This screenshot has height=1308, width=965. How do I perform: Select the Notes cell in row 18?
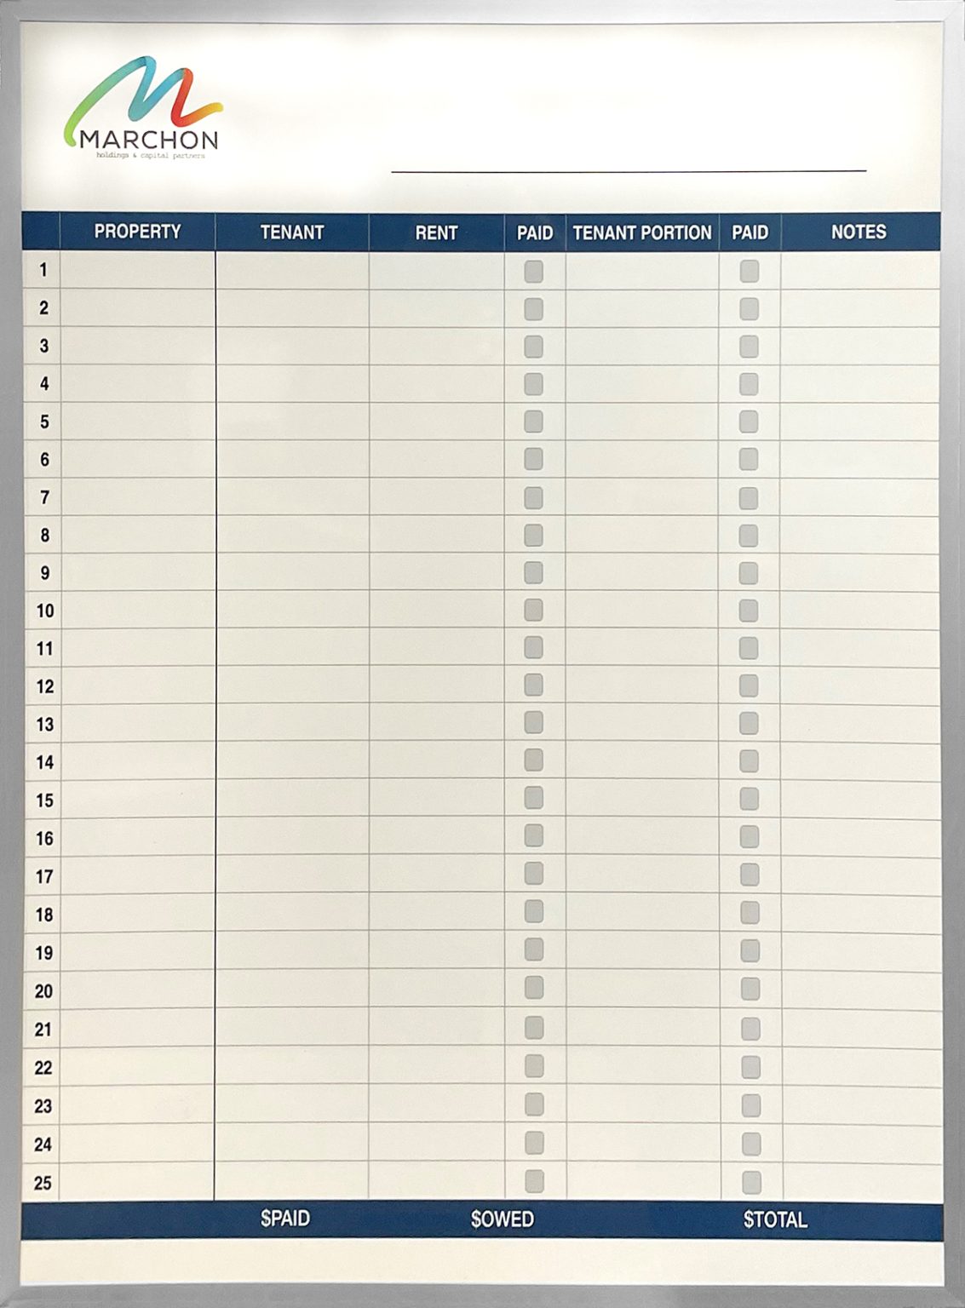point(861,913)
